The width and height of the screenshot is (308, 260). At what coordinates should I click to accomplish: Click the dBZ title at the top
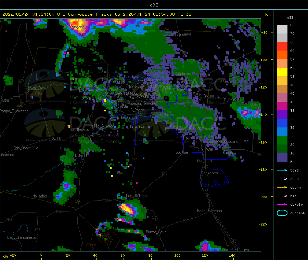click(154, 5)
